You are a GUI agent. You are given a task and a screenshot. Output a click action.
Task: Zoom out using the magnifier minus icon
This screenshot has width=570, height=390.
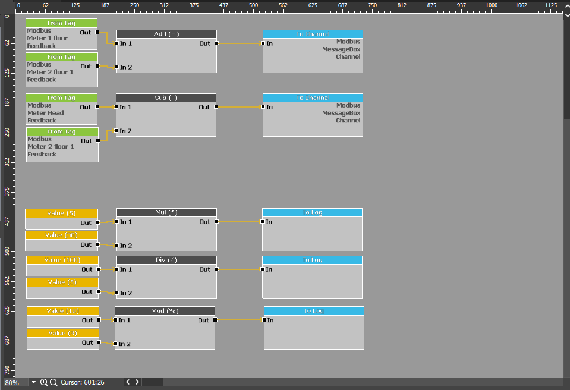(x=53, y=382)
